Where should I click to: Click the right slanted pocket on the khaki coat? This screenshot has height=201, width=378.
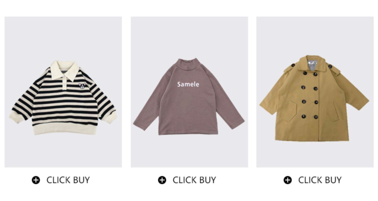coord(333,111)
